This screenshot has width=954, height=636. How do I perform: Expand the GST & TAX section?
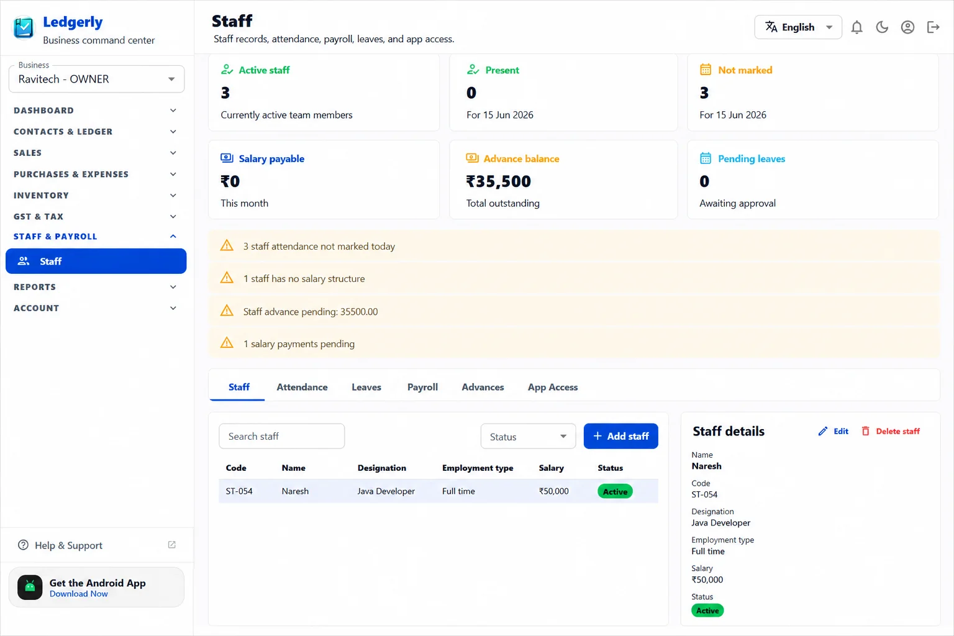pyautogui.click(x=96, y=217)
